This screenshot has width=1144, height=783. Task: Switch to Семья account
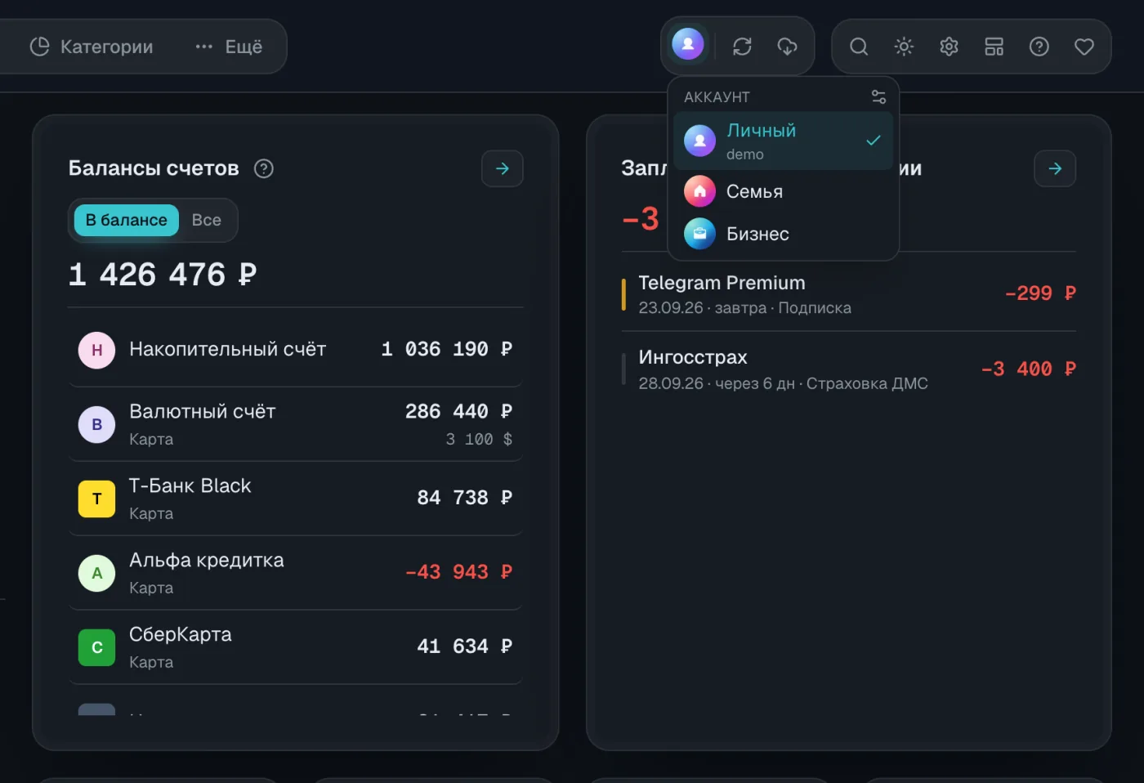click(783, 191)
